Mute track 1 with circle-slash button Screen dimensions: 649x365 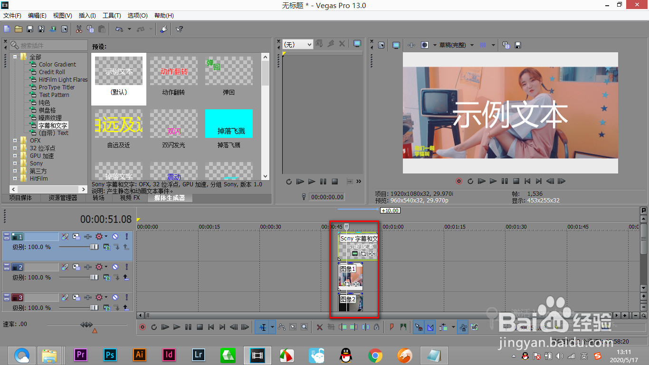pos(115,236)
